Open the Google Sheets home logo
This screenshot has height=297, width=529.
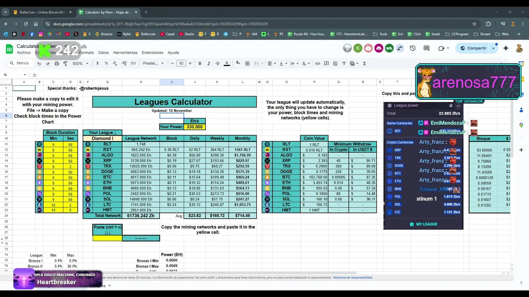click(x=9, y=49)
